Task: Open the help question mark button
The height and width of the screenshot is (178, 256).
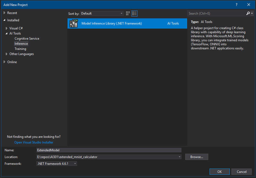Action: [237, 5]
